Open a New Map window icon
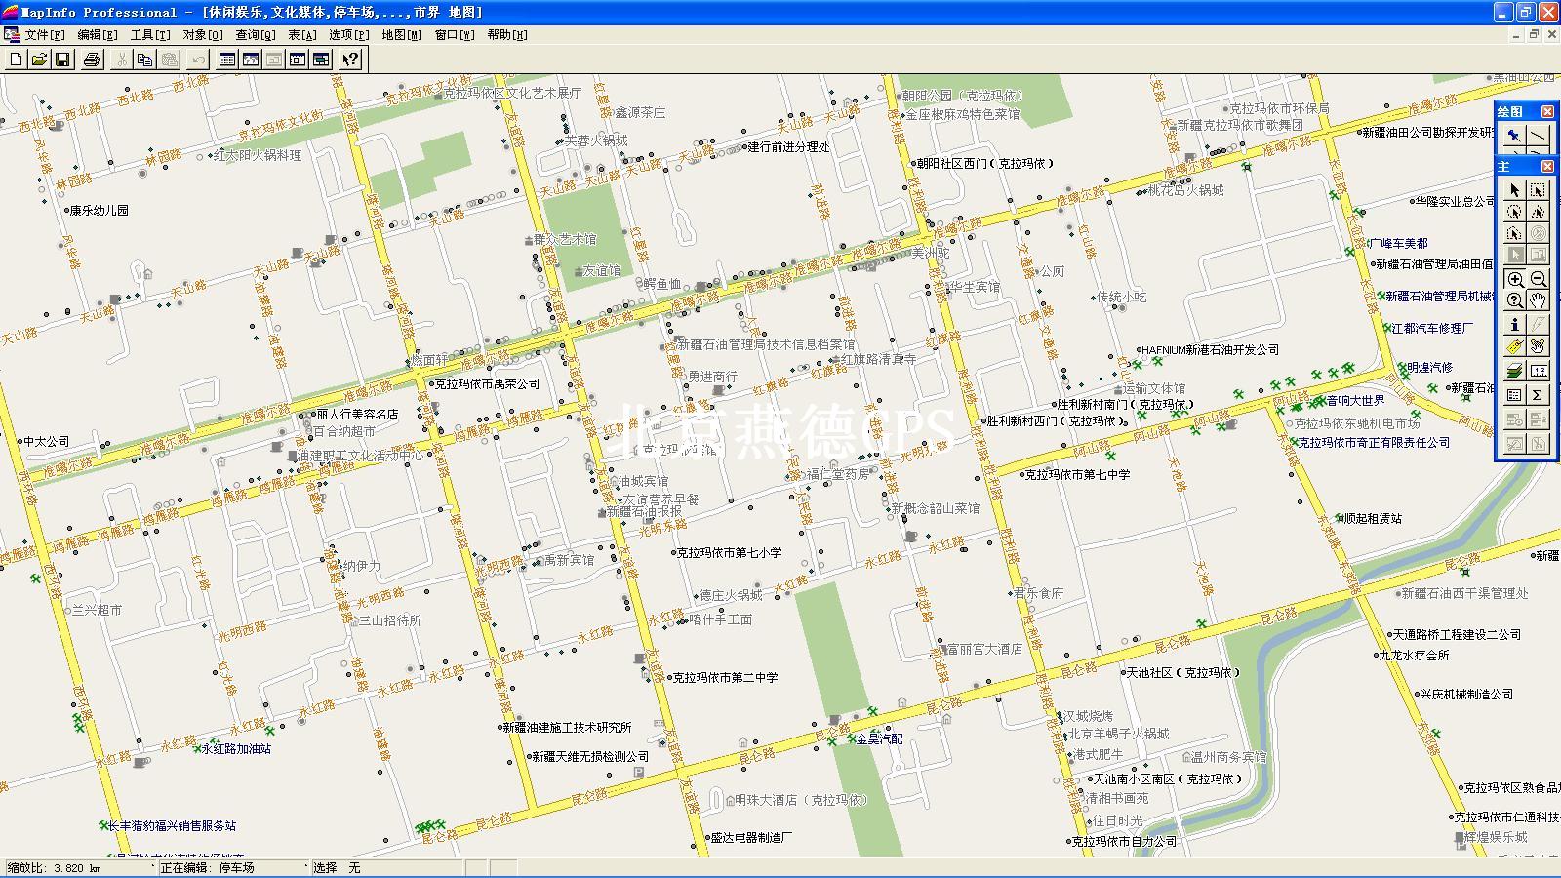1561x878 pixels. [251, 60]
